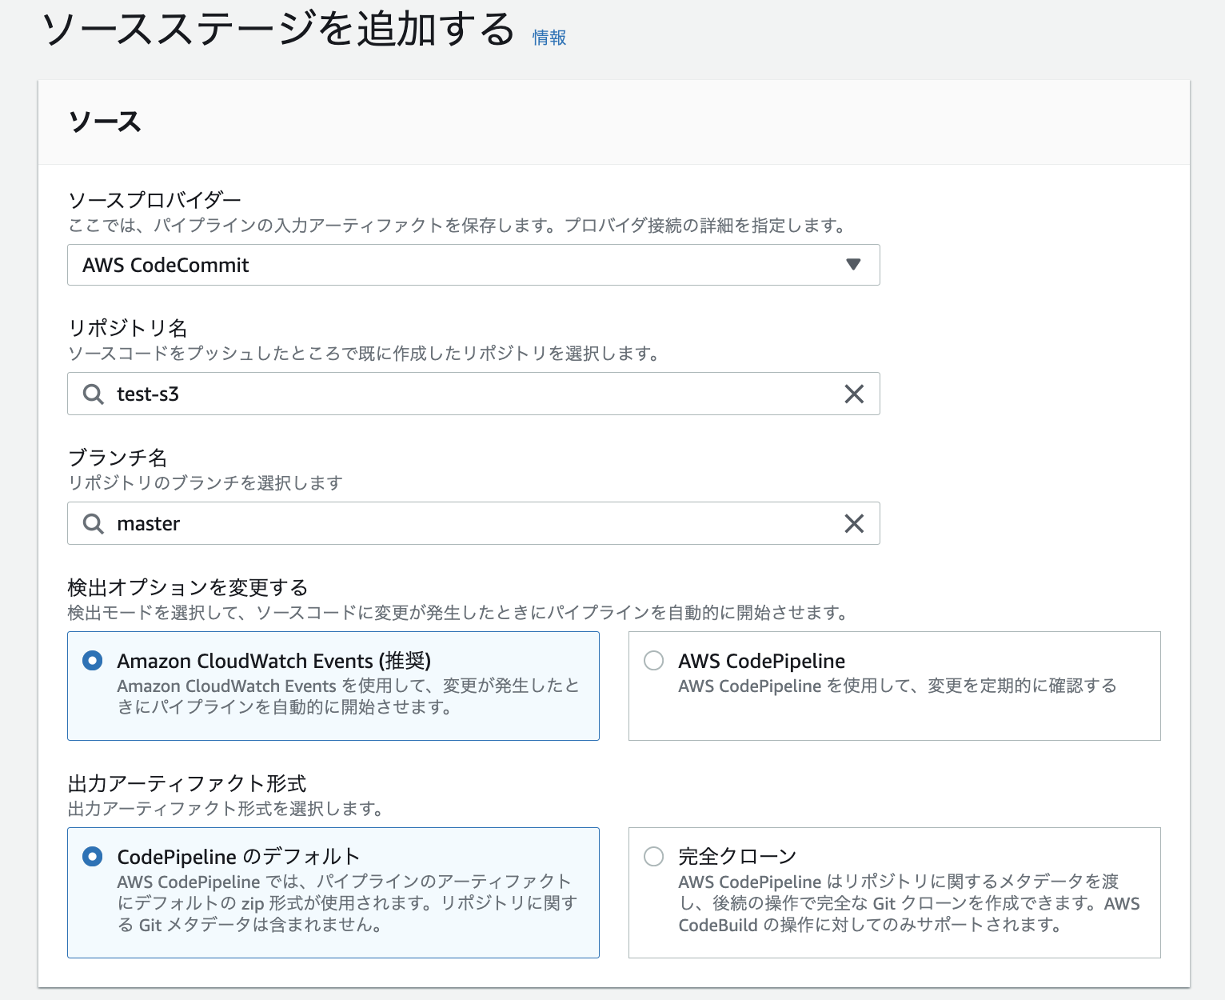This screenshot has width=1225, height=1000.
Task: Clear the test-s3 repository name field
Action: [853, 394]
